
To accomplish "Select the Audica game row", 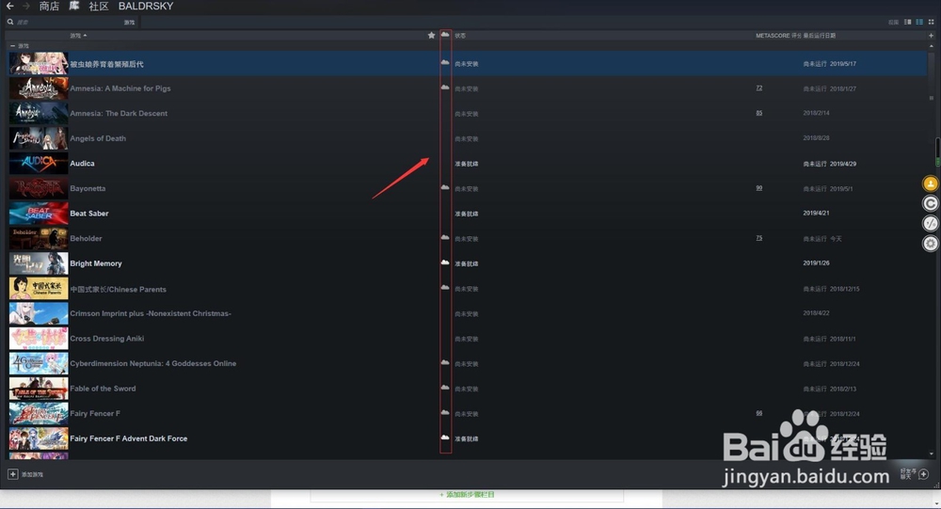I will (468, 164).
